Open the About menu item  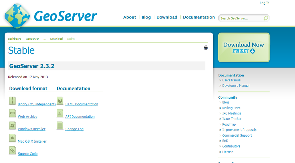pyautogui.click(x=130, y=17)
